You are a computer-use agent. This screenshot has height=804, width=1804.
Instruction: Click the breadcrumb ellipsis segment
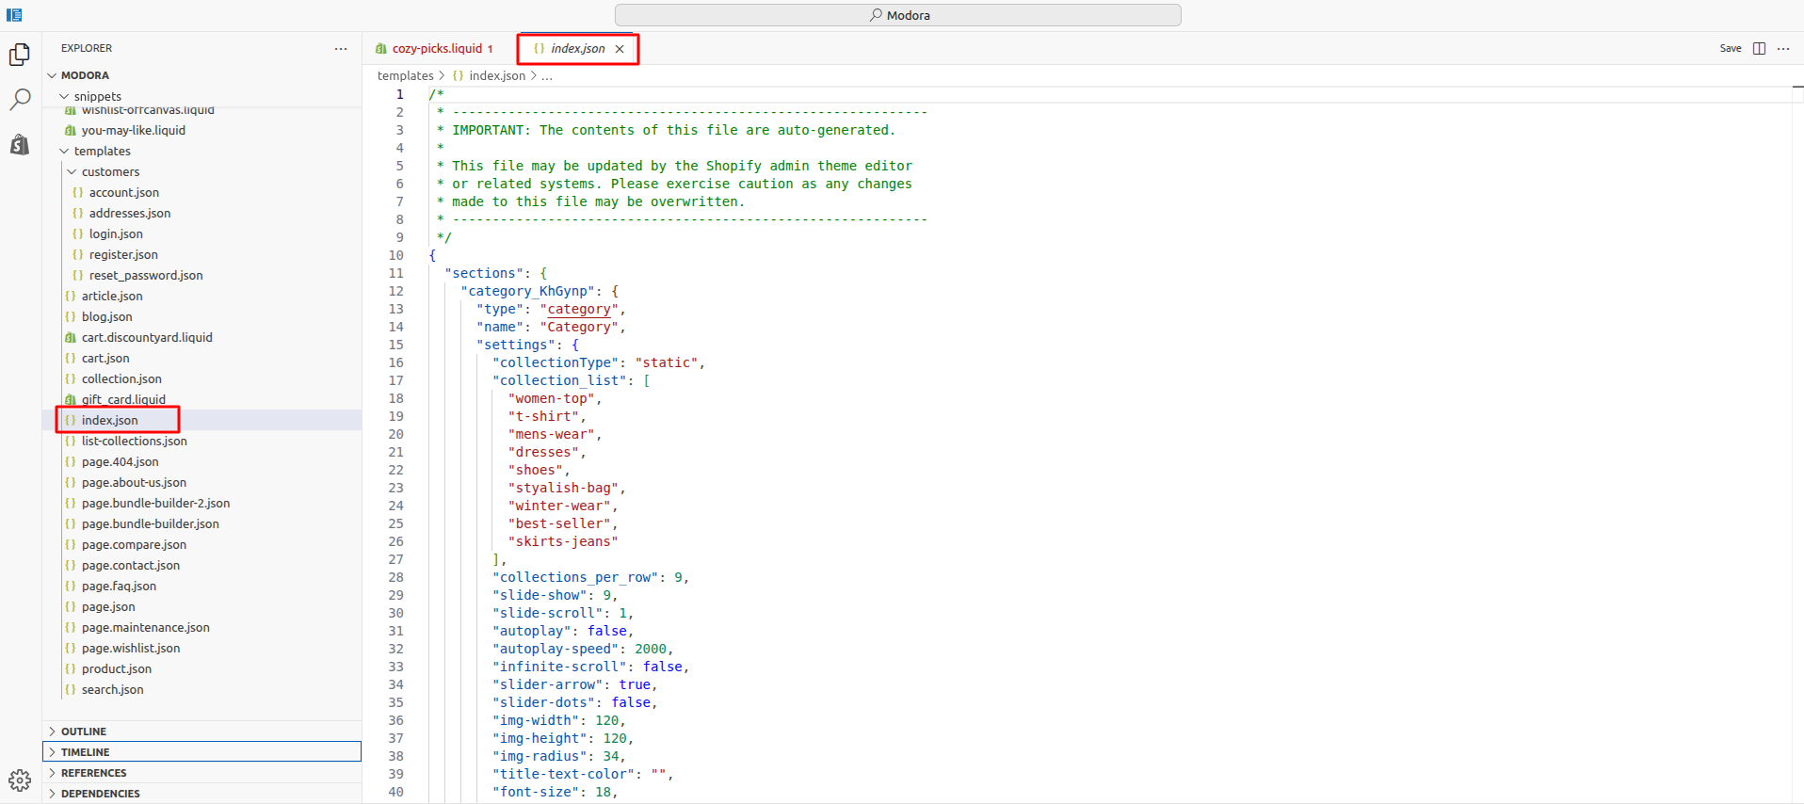(547, 75)
